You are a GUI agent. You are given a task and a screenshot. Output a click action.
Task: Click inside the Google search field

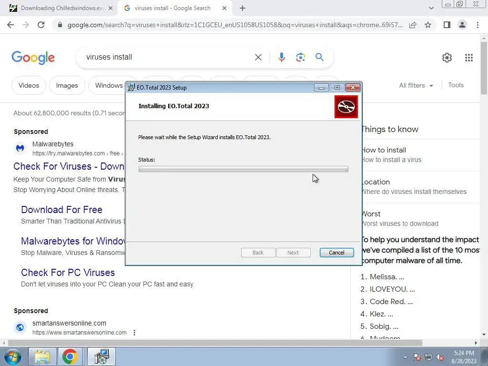(168, 57)
